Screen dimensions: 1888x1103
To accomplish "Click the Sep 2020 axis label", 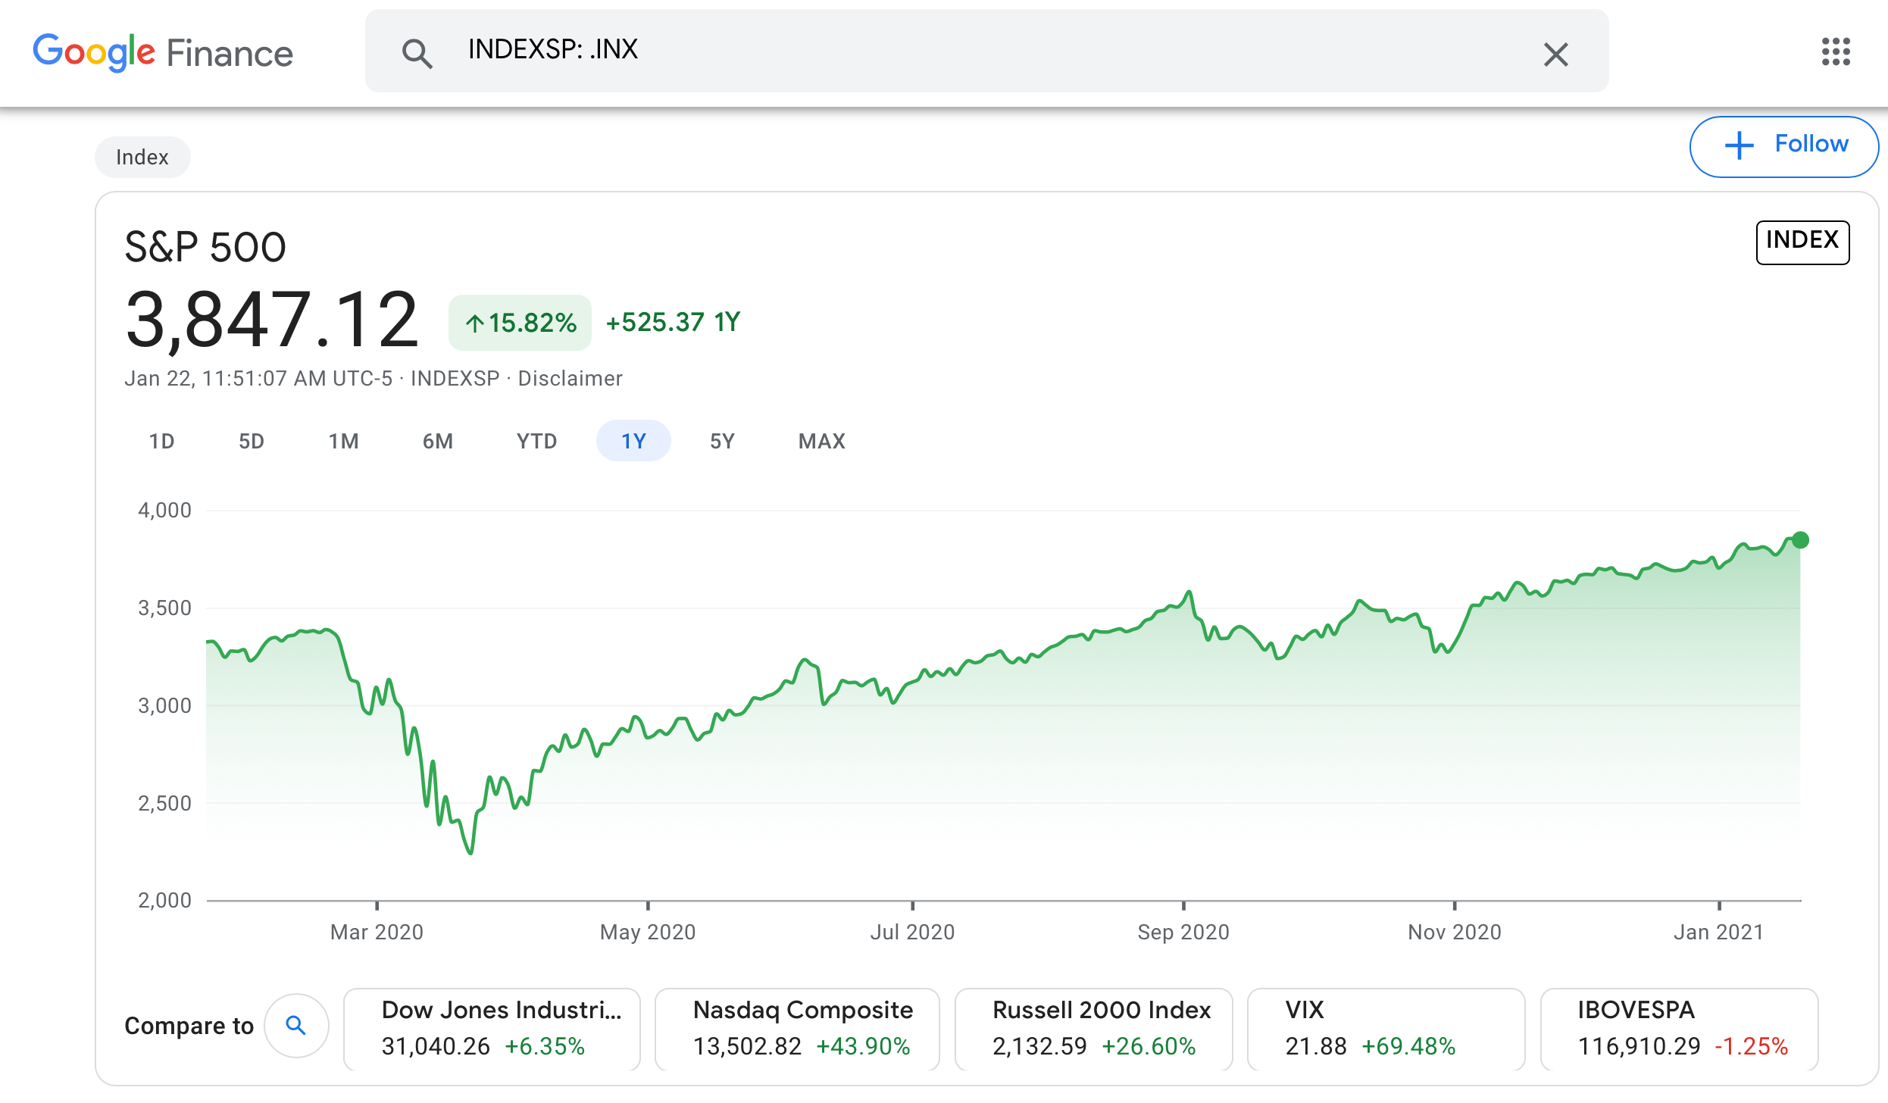I will click(1183, 932).
